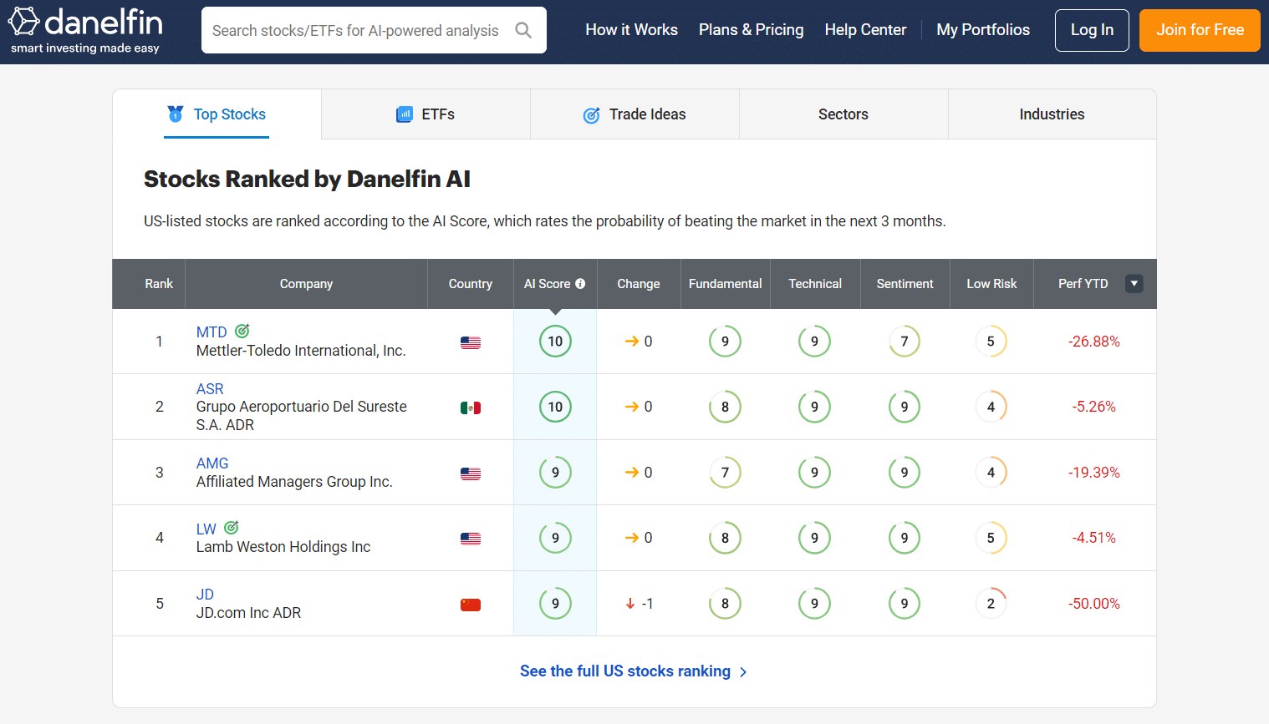
Task: Click the Log In button
Action: (x=1092, y=30)
